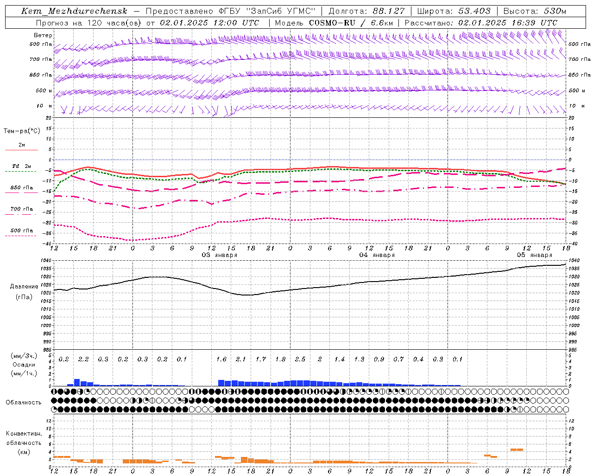Click the (мм/1ч.) units label
Screen dimensions: 593x475
click(24, 373)
